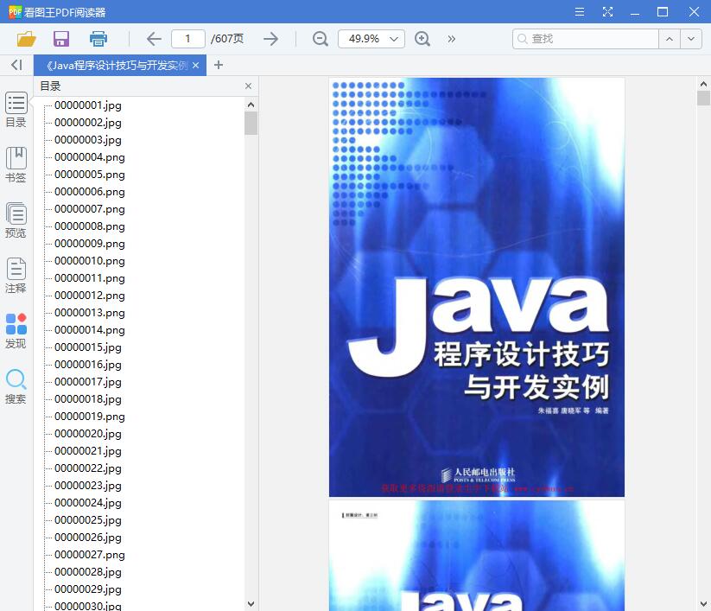Viewport: 711px width, 611px height.
Task: Select outline entry 00000022.jpg
Action: point(88,468)
